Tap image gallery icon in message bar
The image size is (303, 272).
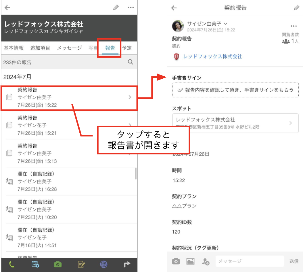tap(190, 261)
